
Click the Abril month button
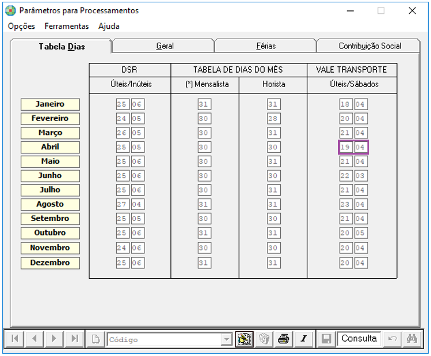click(50, 147)
